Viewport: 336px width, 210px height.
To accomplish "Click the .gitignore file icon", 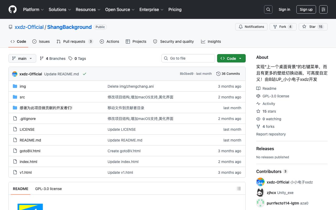I will click(15, 119).
